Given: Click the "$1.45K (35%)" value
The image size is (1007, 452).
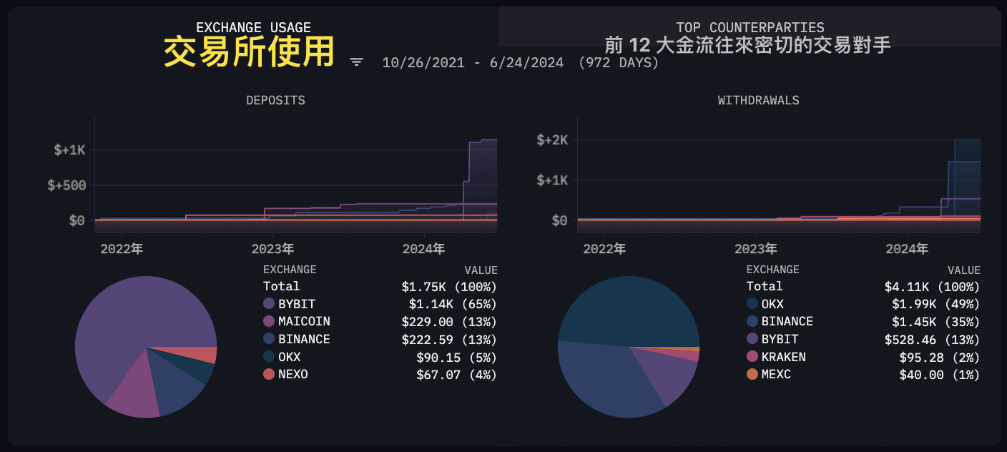Looking at the screenshot, I should (936, 322).
